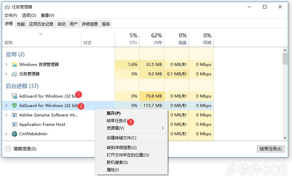292x179 pixels.
Task: Click the Task Manager title bar icon
Action: tap(7, 7)
